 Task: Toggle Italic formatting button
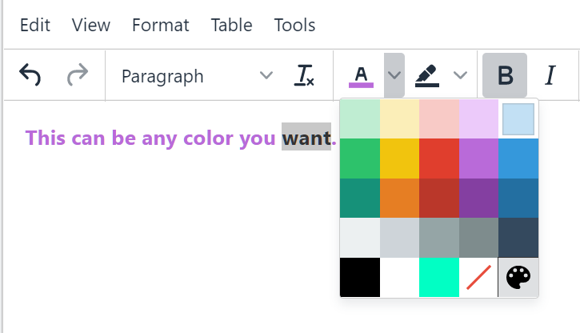pos(550,75)
